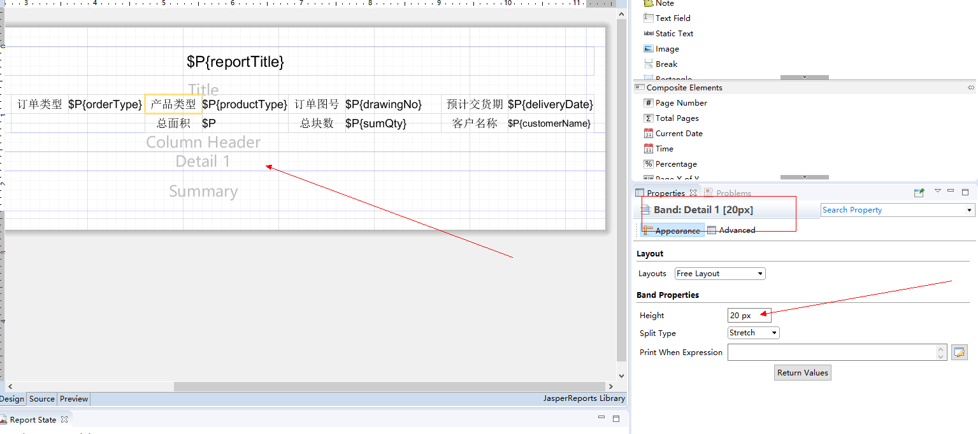Minimize the Report State view
Viewport: 978px width, 434px height.
tap(601, 417)
